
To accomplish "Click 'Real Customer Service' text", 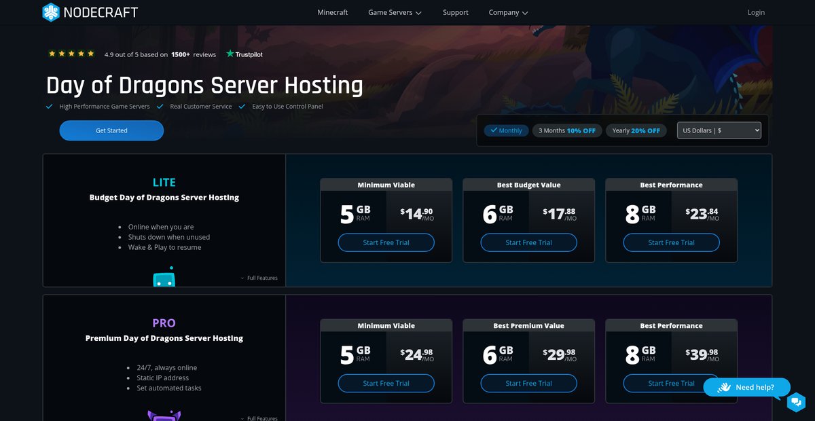I will coord(201,107).
